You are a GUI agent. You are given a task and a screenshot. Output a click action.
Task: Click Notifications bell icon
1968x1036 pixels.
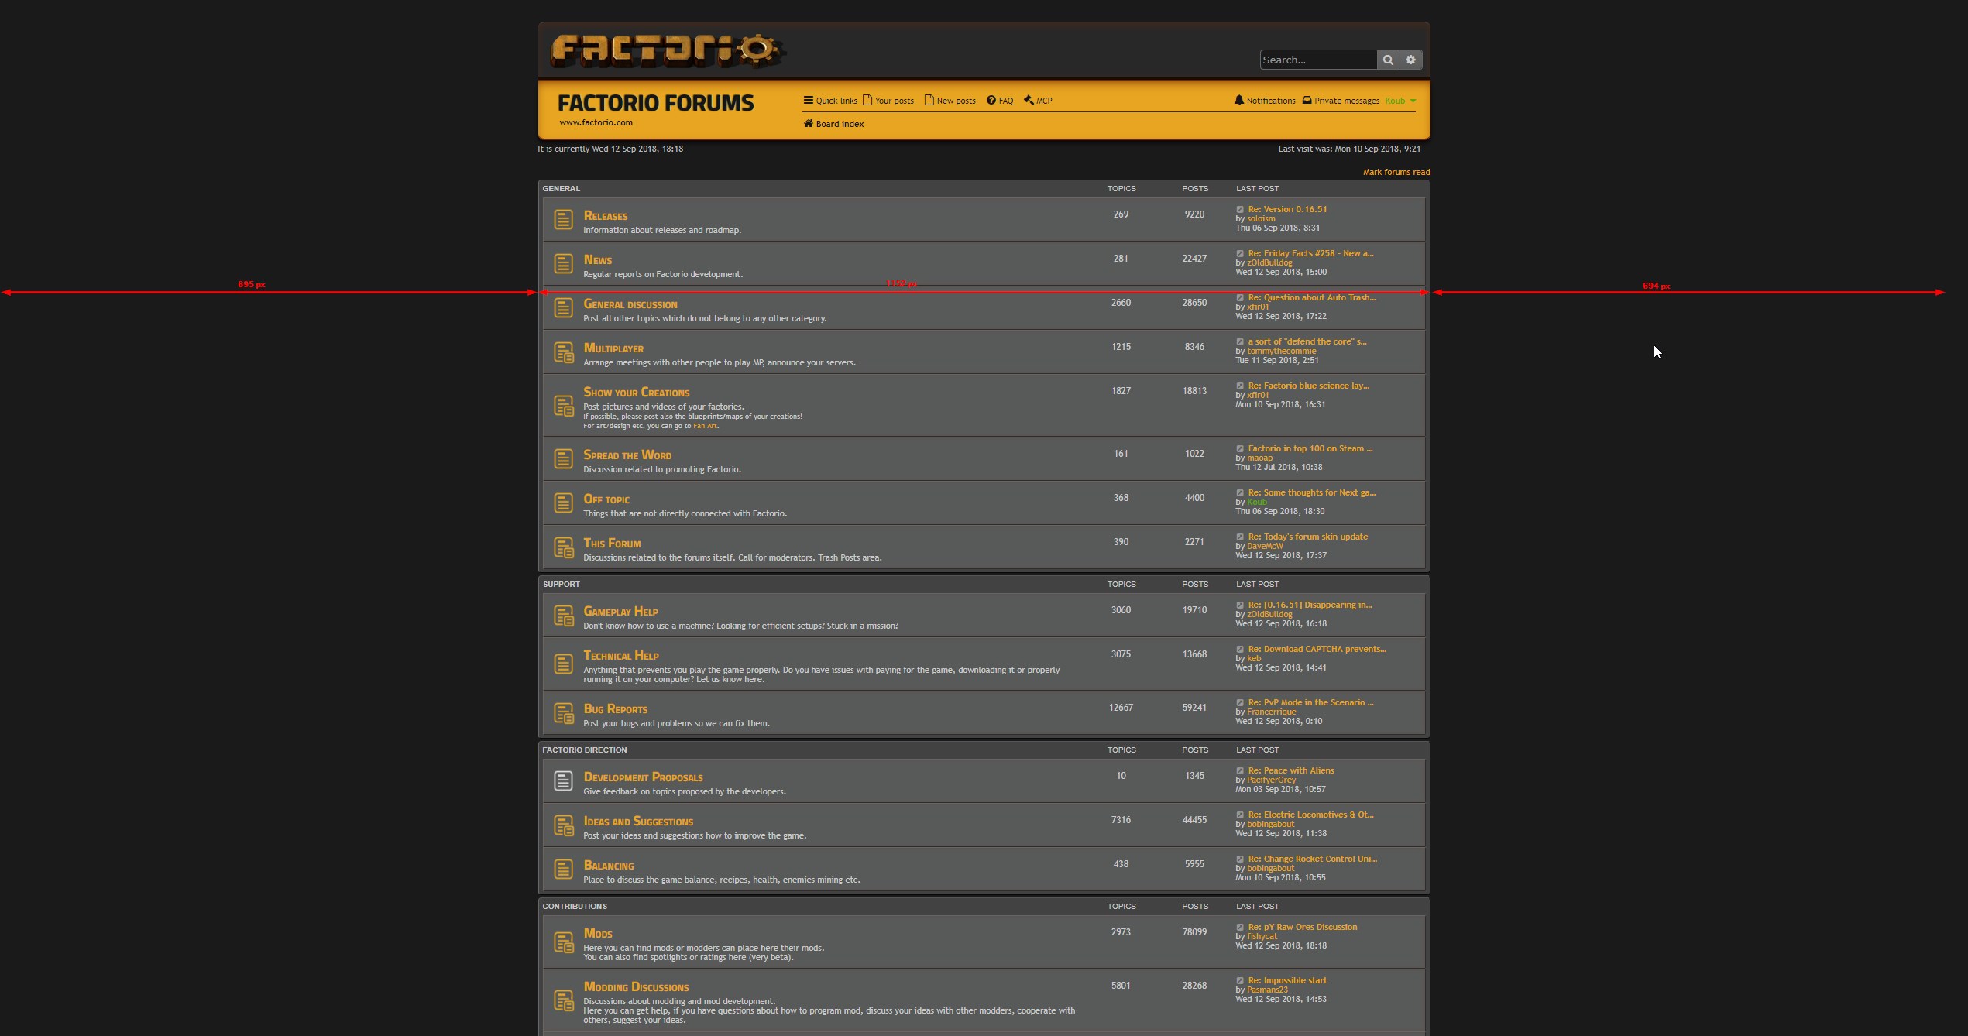pyautogui.click(x=1239, y=100)
